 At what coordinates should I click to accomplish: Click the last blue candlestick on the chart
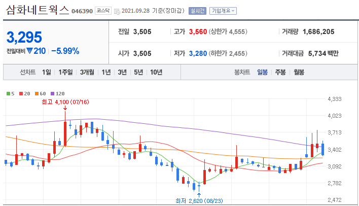click(323, 149)
